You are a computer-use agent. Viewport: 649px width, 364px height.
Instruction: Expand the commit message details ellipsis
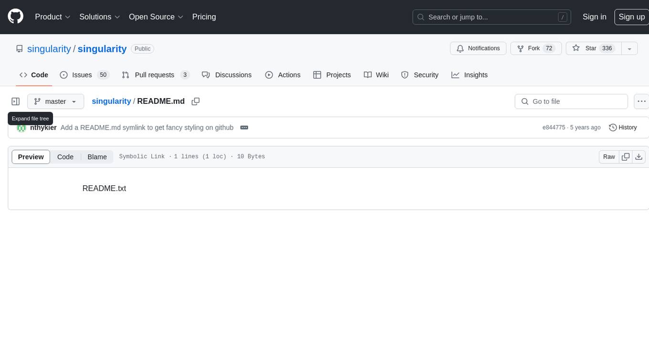pyautogui.click(x=244, y=128)
